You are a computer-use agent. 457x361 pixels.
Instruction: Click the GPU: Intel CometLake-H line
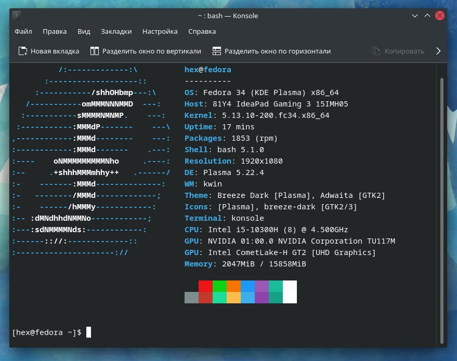coord(280,252)
